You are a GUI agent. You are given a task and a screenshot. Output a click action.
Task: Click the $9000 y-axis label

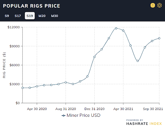(x=15, y=46)
